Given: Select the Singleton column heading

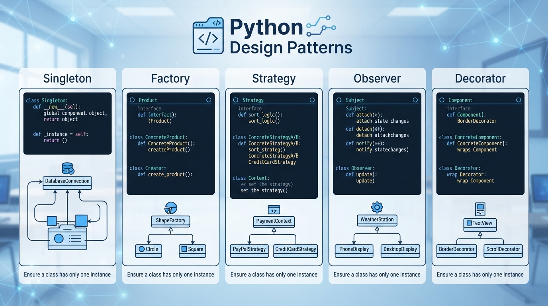Looking at the screenshot, I should [x=67, y=78].
